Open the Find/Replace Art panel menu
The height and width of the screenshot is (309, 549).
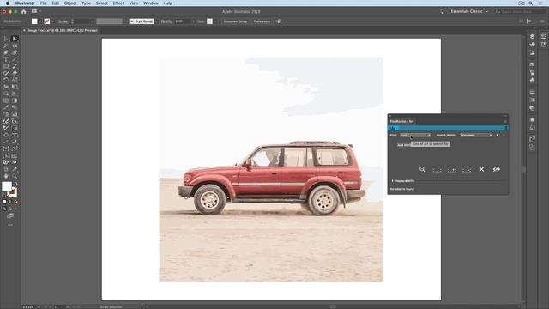(x=505, y=121)
